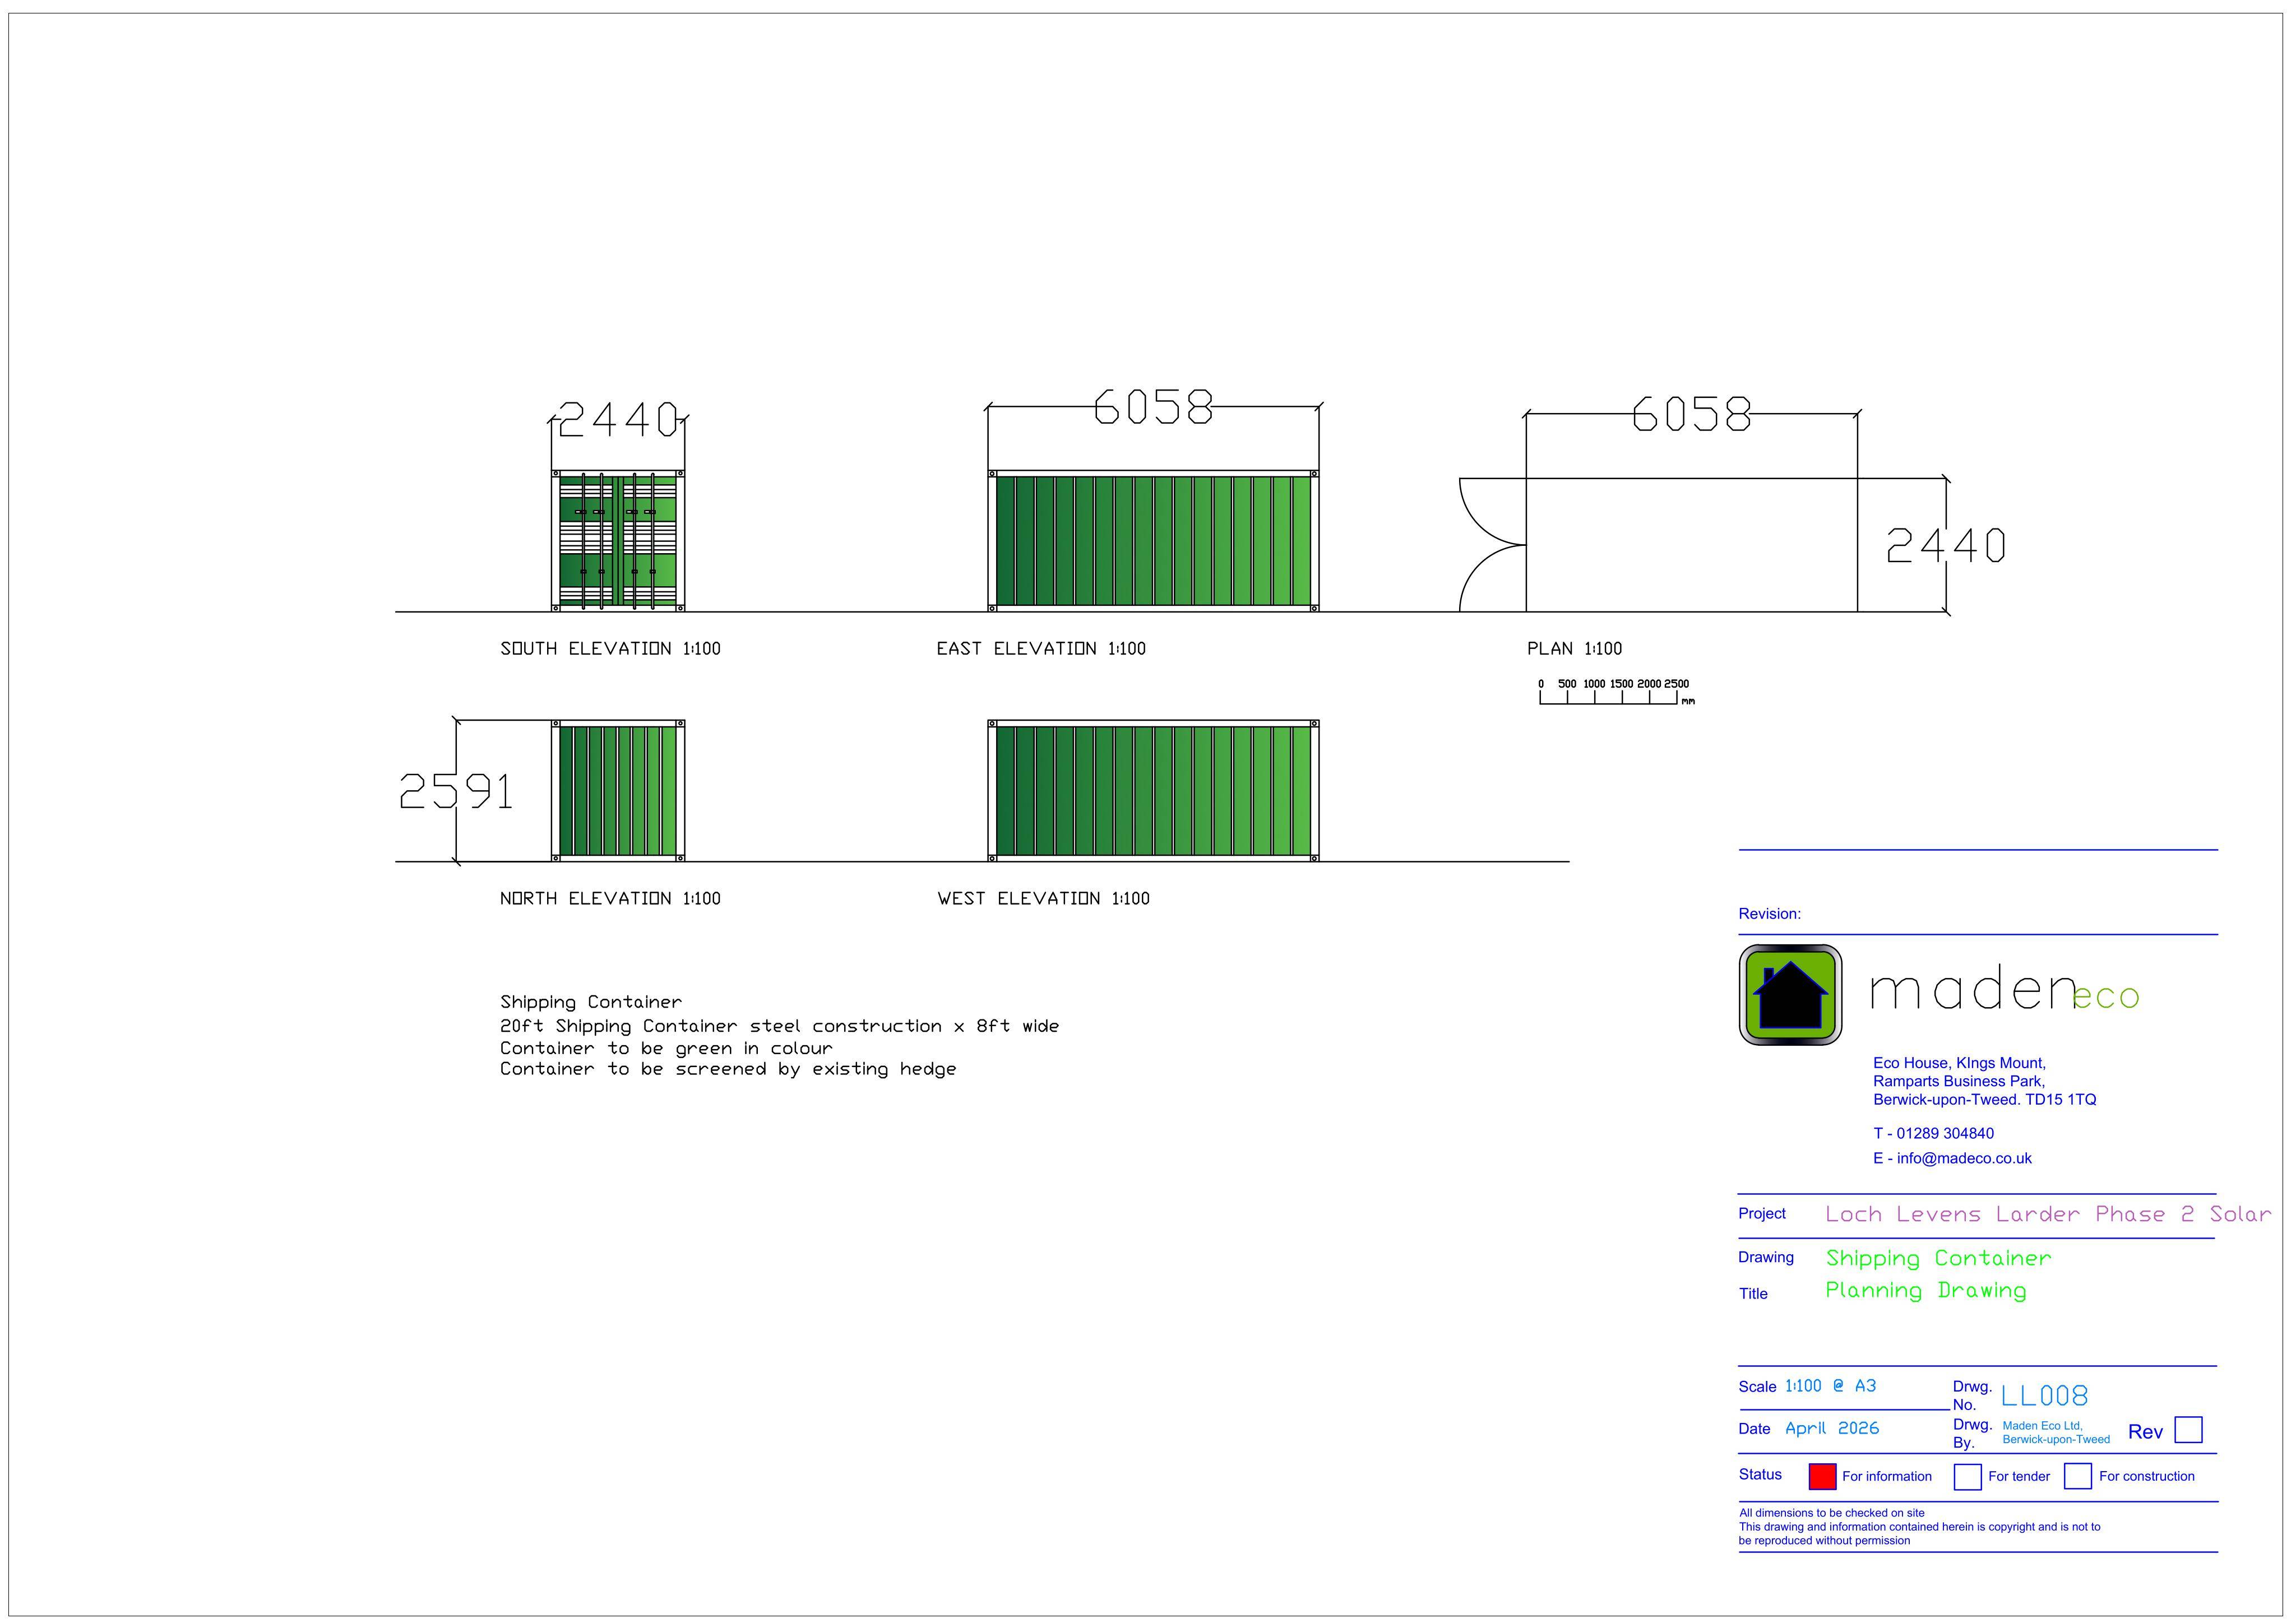Click the NORTH ELEVATION 1:100 label

pos(610,898)
